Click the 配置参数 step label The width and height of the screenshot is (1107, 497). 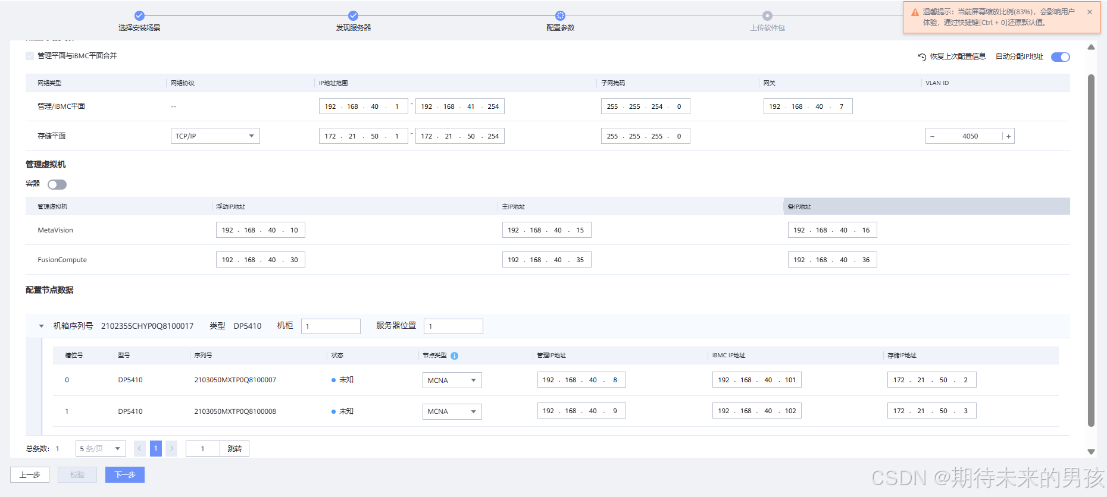click(x=560, y=28)
